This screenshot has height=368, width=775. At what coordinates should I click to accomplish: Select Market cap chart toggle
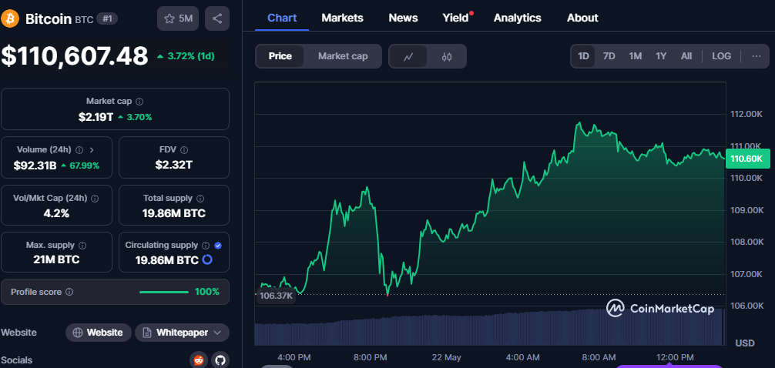coord(343,56)
